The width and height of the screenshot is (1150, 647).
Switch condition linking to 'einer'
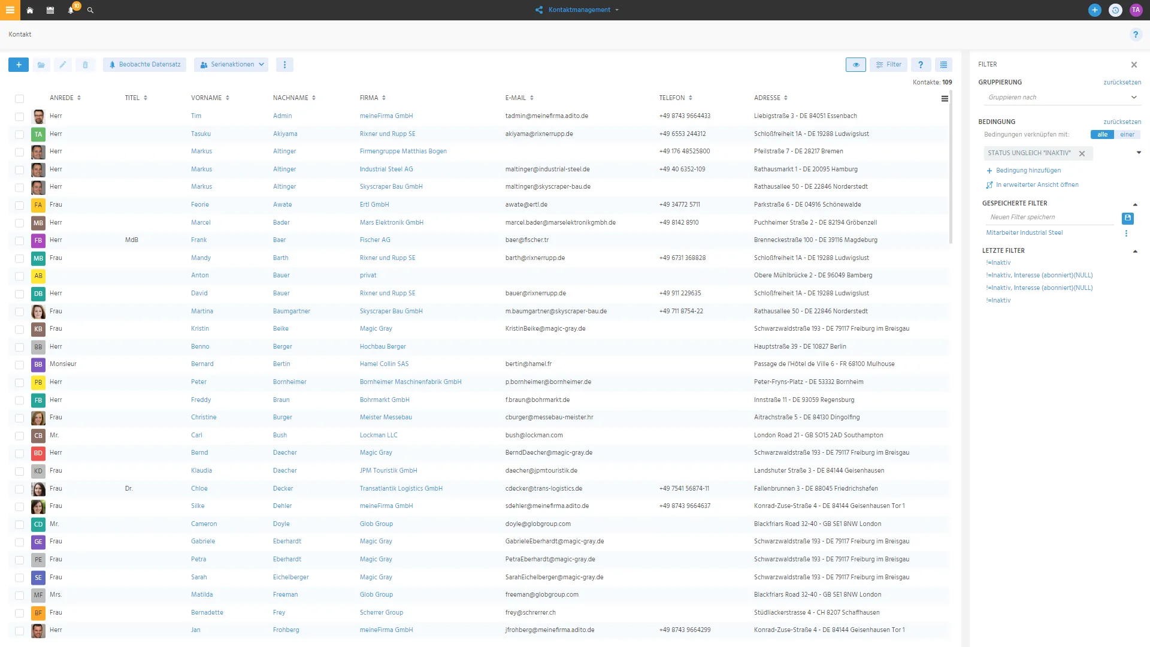tap(1127, 135)
